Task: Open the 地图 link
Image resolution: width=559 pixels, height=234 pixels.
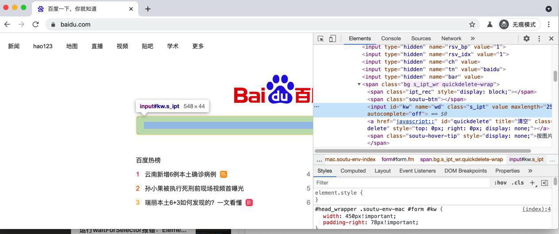Action: pos(72,46)
